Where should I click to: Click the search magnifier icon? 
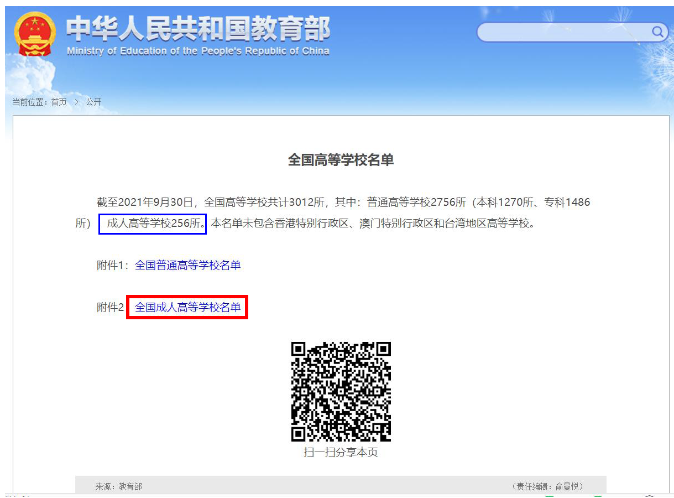[x=657, y=32]
